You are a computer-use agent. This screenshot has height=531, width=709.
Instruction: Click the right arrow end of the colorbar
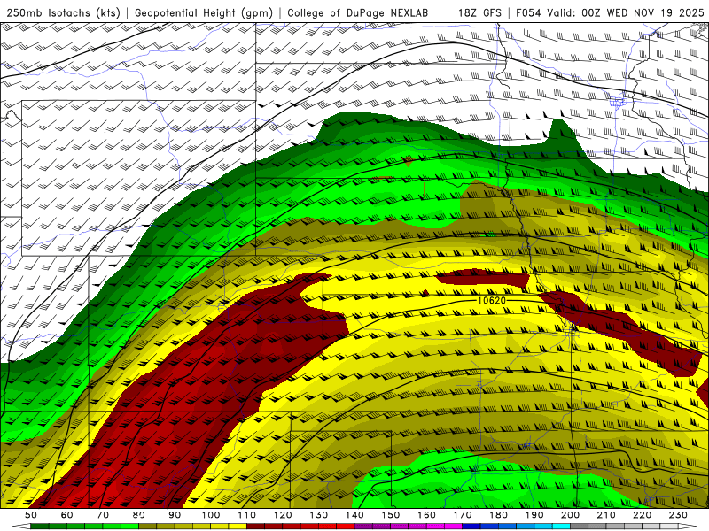[688, 527]
